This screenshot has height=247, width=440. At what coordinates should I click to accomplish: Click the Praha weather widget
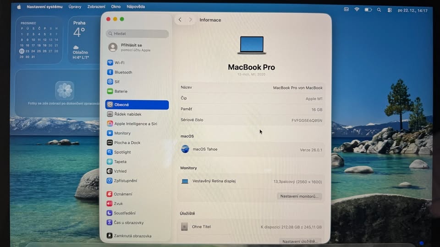click(83, 40)
